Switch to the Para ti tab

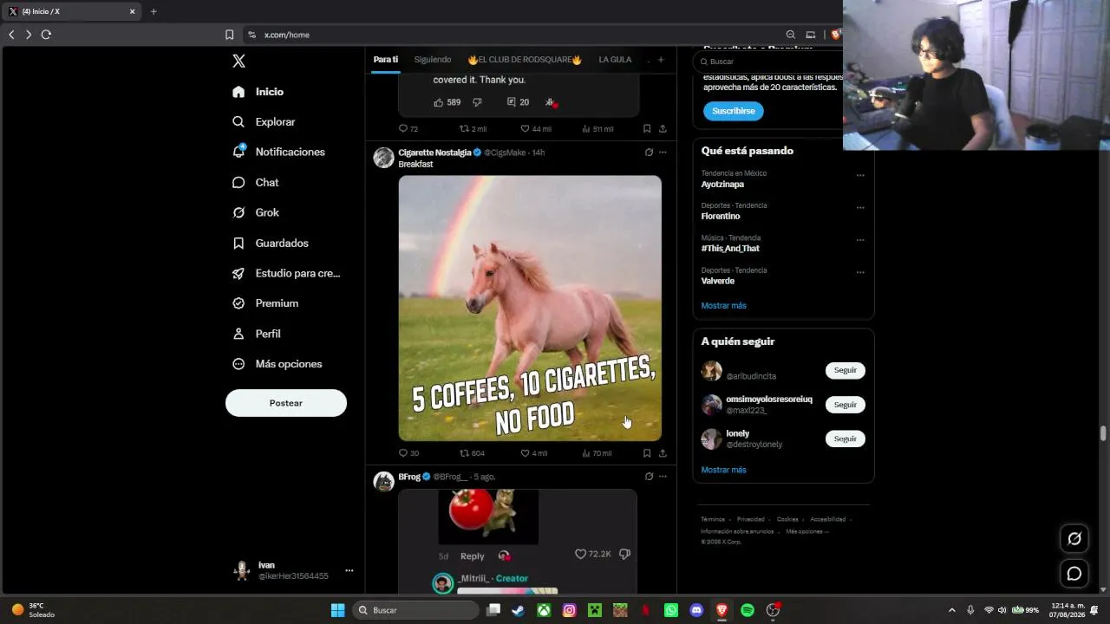[x=386, y=60]
